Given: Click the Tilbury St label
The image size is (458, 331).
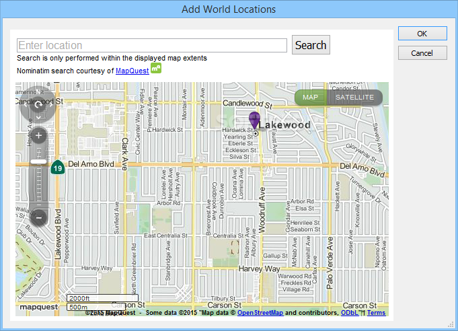Looking at the screenshot, I should click(x=223, y=298).
